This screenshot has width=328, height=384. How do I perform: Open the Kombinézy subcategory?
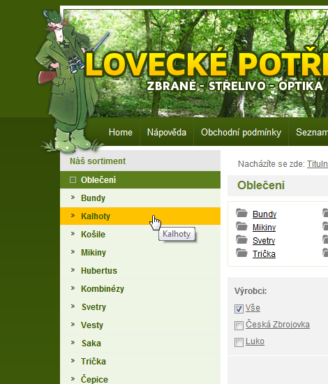tap(140, 289)
